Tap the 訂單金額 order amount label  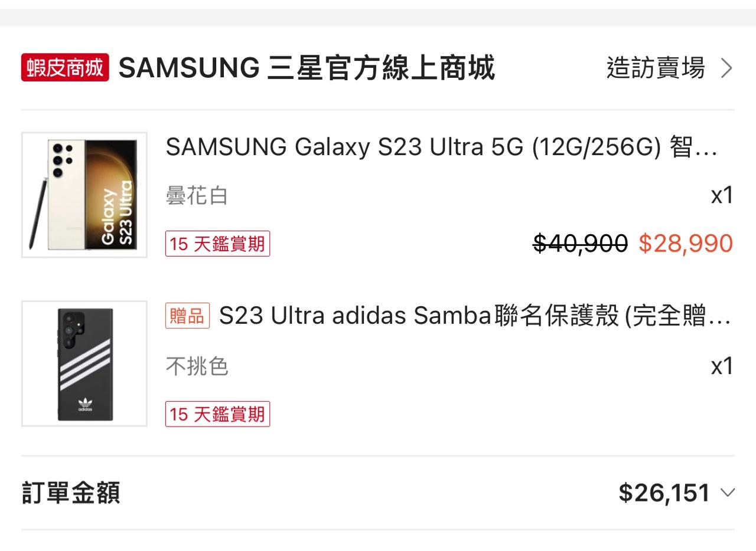point(71,493)
